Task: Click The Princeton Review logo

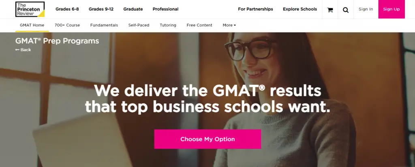Action: 30,9
